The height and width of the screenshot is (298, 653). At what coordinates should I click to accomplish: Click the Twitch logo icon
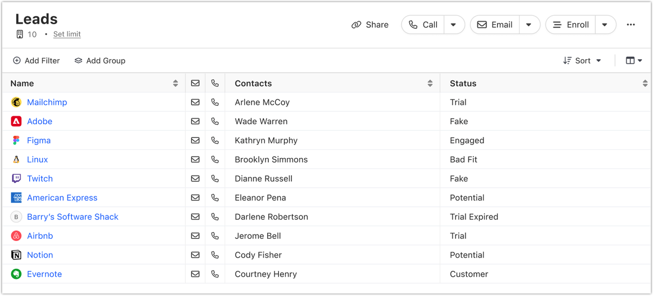coord(16,179)
